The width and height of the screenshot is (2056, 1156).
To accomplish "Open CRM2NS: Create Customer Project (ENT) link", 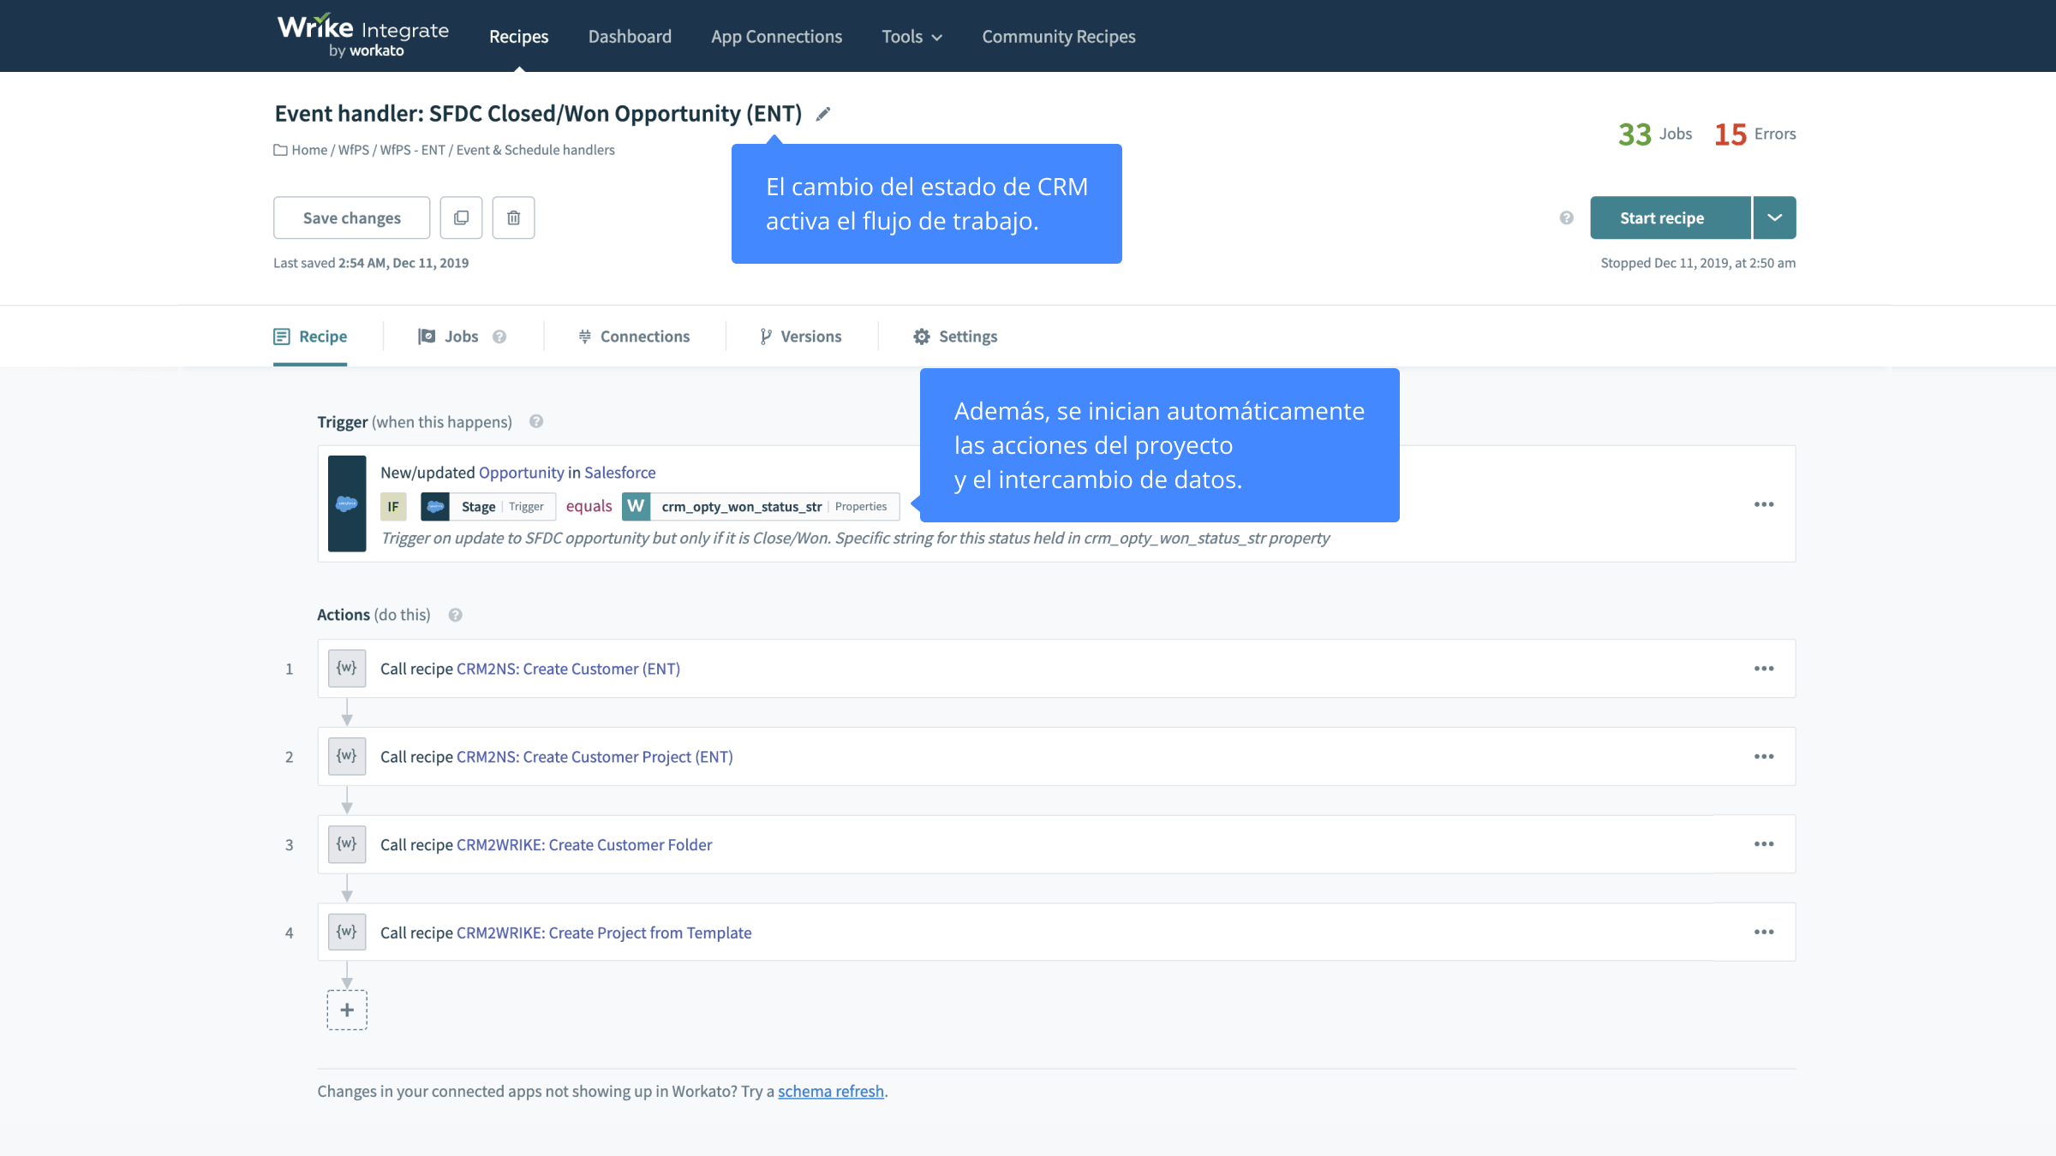I will click(x=595, y=757).
